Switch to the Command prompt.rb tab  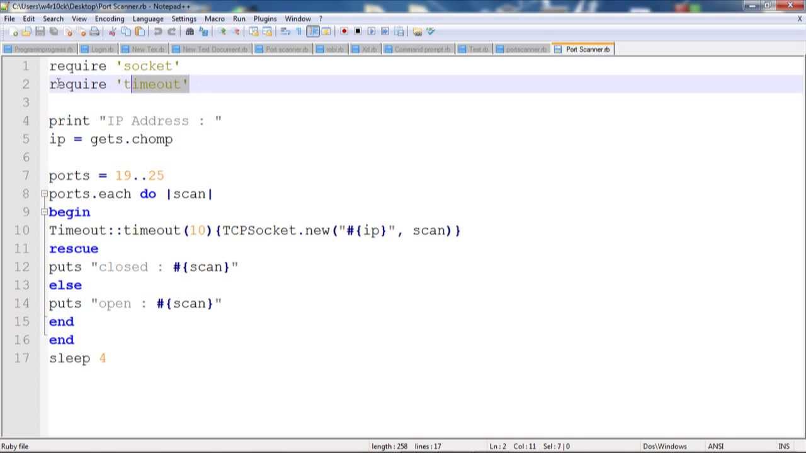pyautogui.click(x=418, y=49)
